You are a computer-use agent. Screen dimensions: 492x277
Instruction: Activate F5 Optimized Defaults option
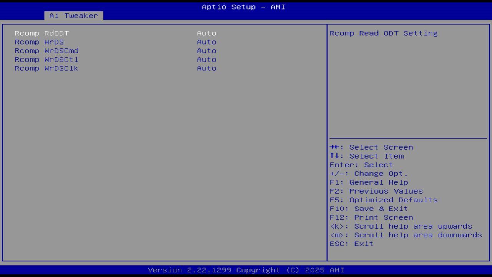pyautogui.click(x=383, y=200)
